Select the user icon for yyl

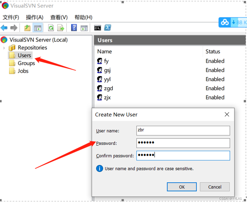(x=100, y=79)
